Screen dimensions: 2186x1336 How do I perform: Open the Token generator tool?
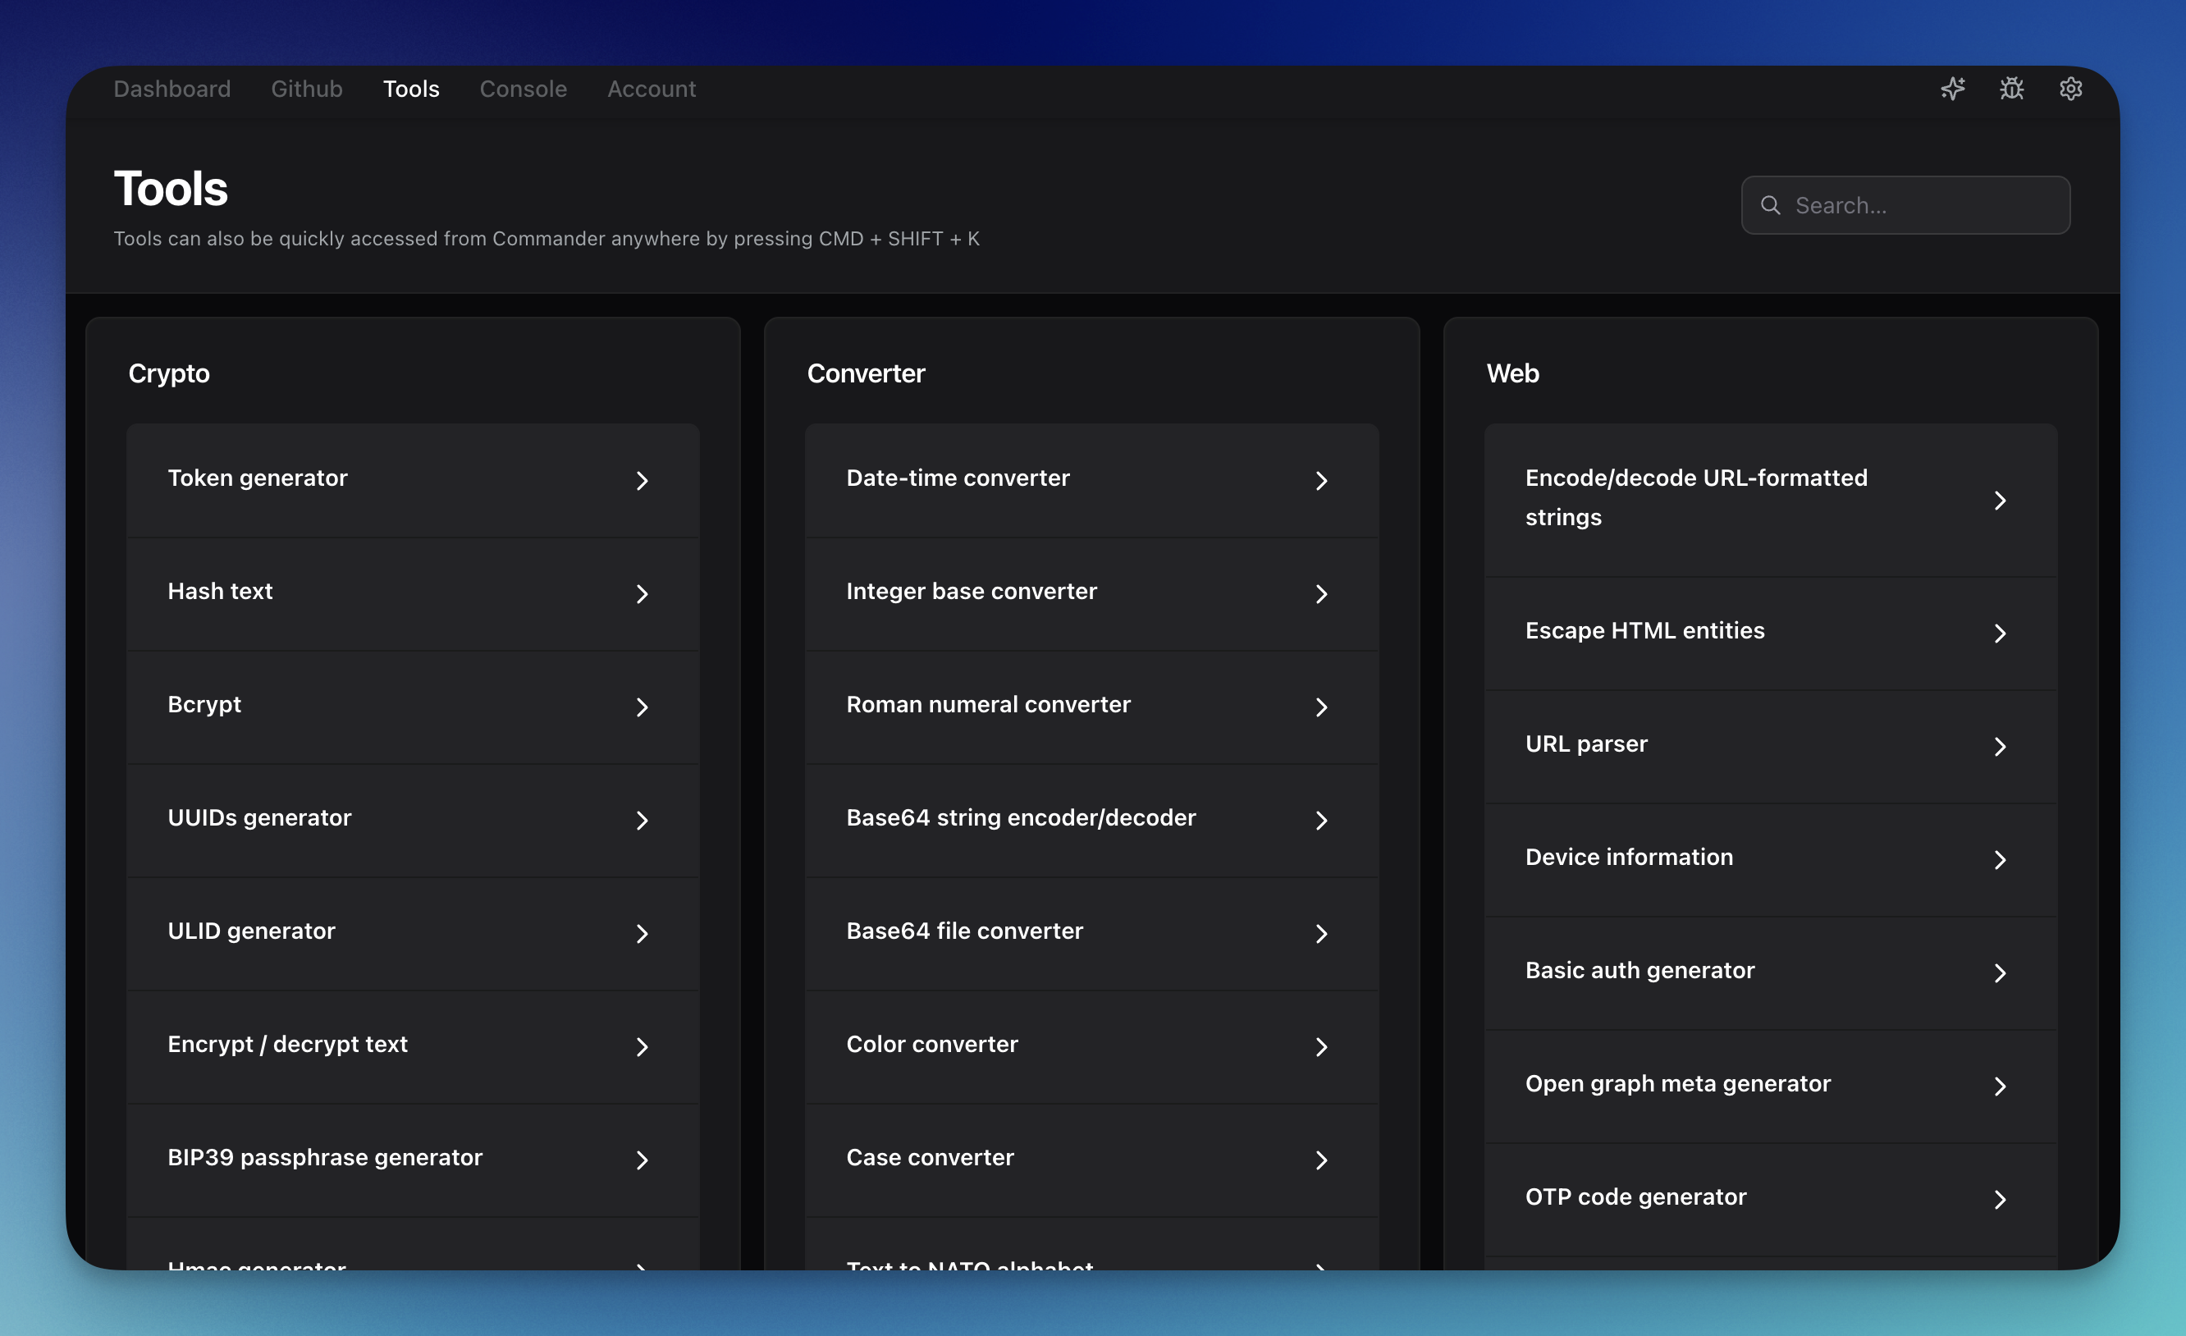click(413, 480)
